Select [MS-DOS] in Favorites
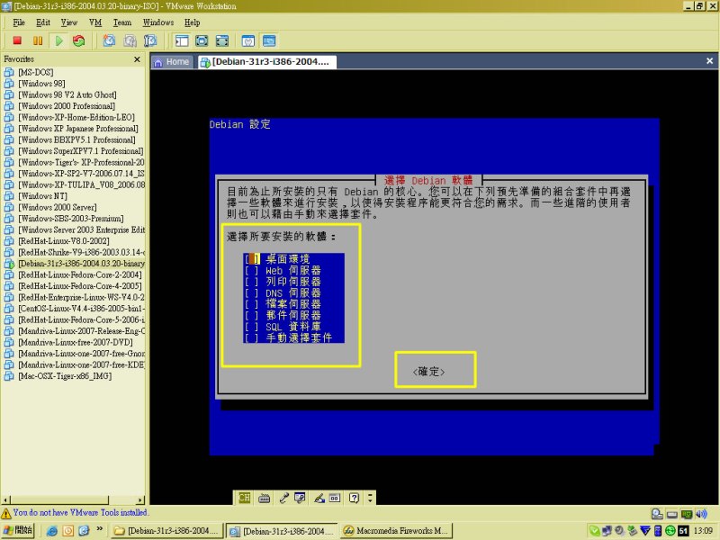 (x=36, y=72)
